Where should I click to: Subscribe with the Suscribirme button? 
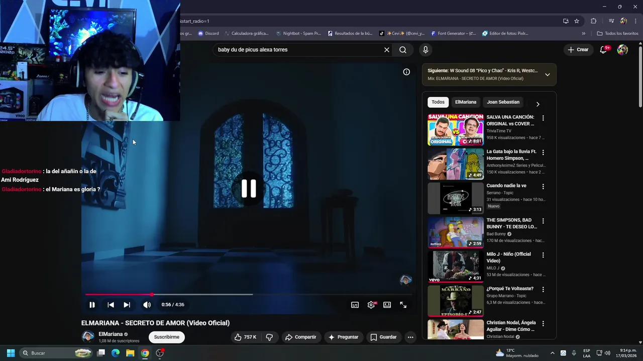[167, 337]
